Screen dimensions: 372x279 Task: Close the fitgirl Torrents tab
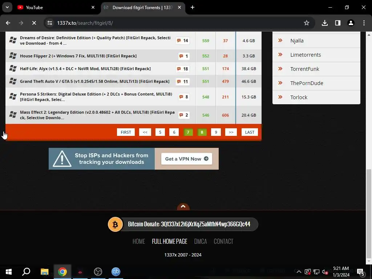179,7
